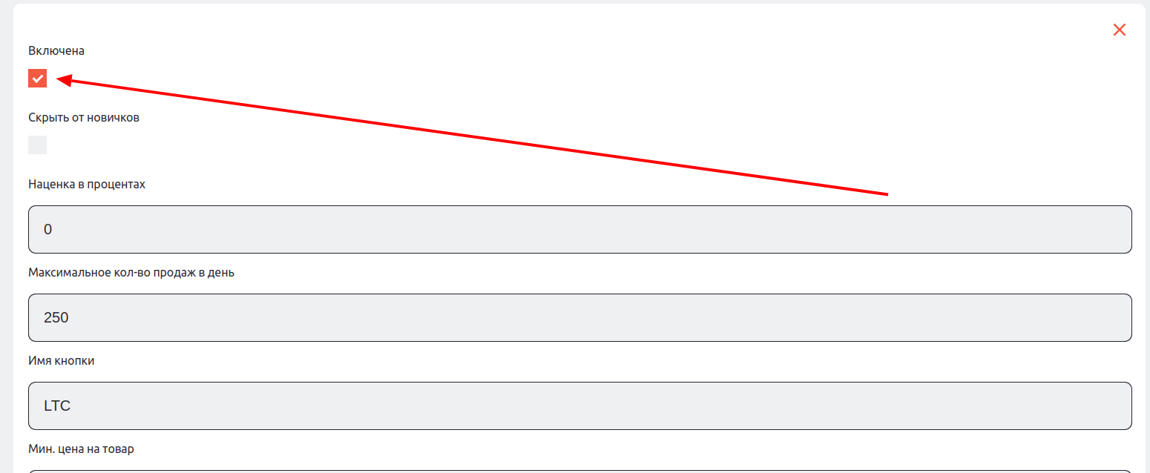
Task: Click the white checkmark inside Включена box
Action: click(x=38, y=78)
